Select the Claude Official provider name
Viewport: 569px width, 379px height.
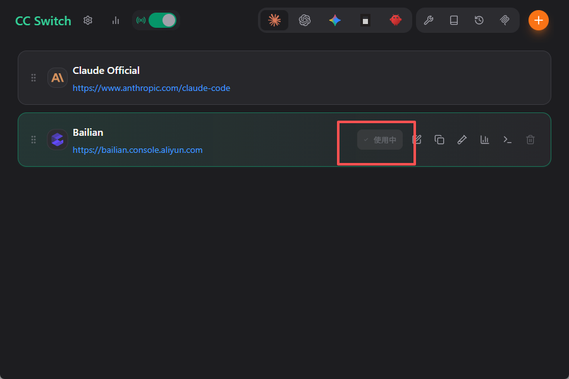point(106,70)
